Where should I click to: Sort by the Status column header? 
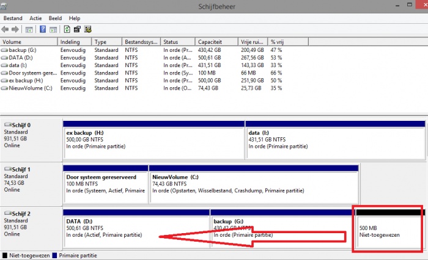point(178,42)
